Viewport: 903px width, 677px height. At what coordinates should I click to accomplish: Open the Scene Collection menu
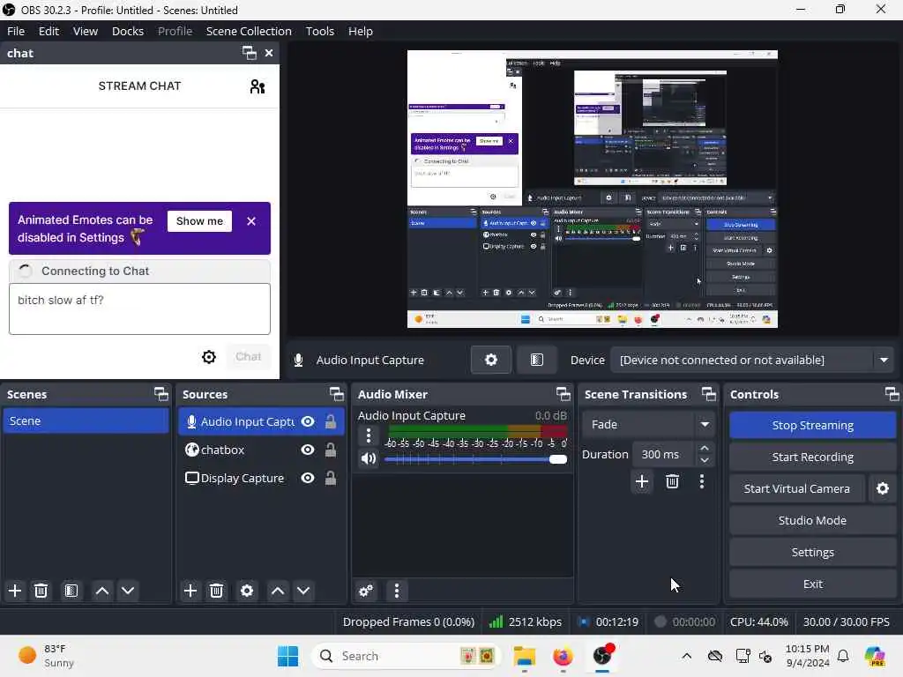pyautogui.click(x=249, y=31)
